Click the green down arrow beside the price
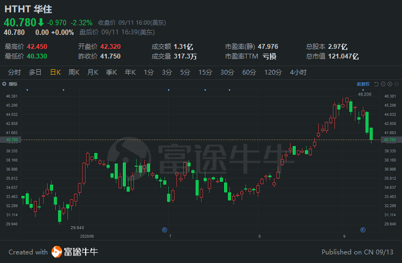 tap(41, 23)
